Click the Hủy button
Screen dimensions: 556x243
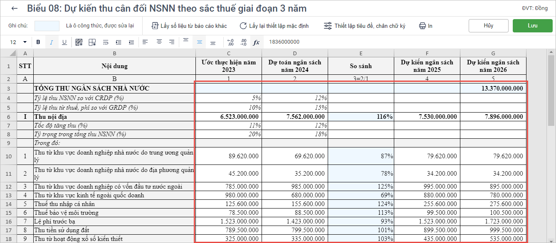[488, 25]
